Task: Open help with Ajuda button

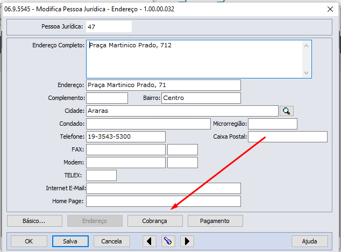Action: (x=310, y=241)
